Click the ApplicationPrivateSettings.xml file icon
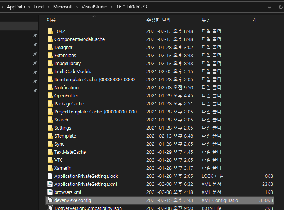Viewport: 284px width, 210px height. [50, 184]
